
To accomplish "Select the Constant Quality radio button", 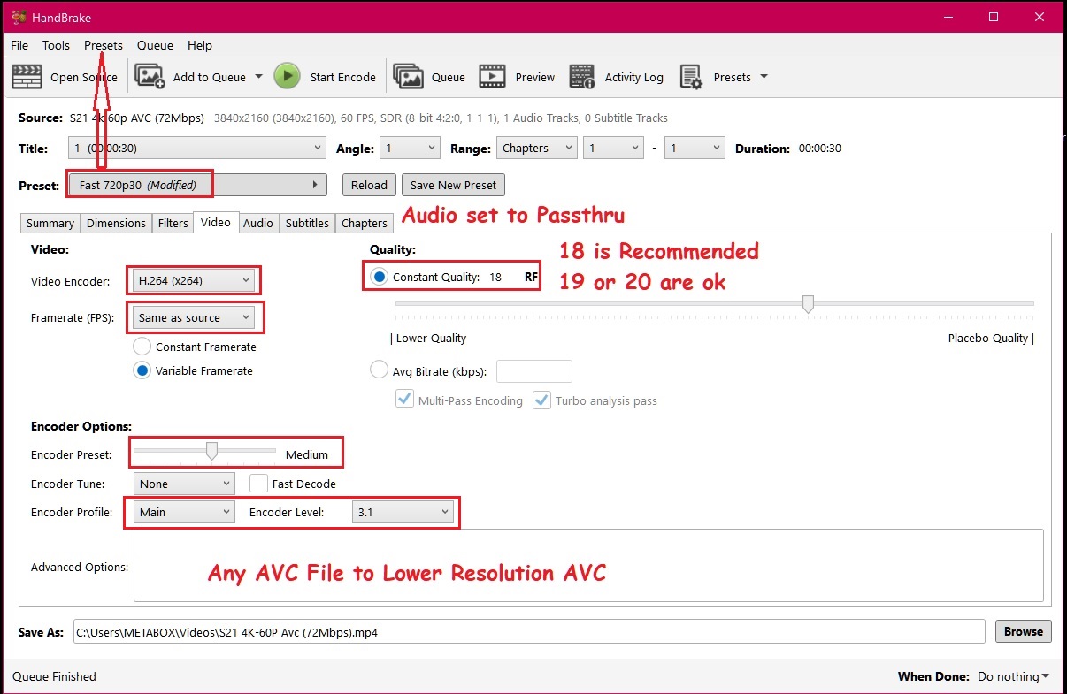I will [x=379, y=277].
